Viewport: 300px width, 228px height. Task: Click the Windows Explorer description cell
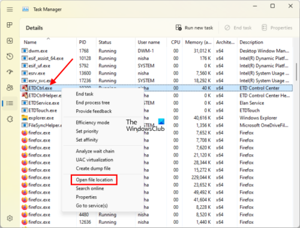258,118
